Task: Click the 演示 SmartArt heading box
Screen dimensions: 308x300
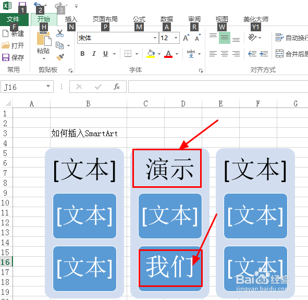Action: click(167, 169)
